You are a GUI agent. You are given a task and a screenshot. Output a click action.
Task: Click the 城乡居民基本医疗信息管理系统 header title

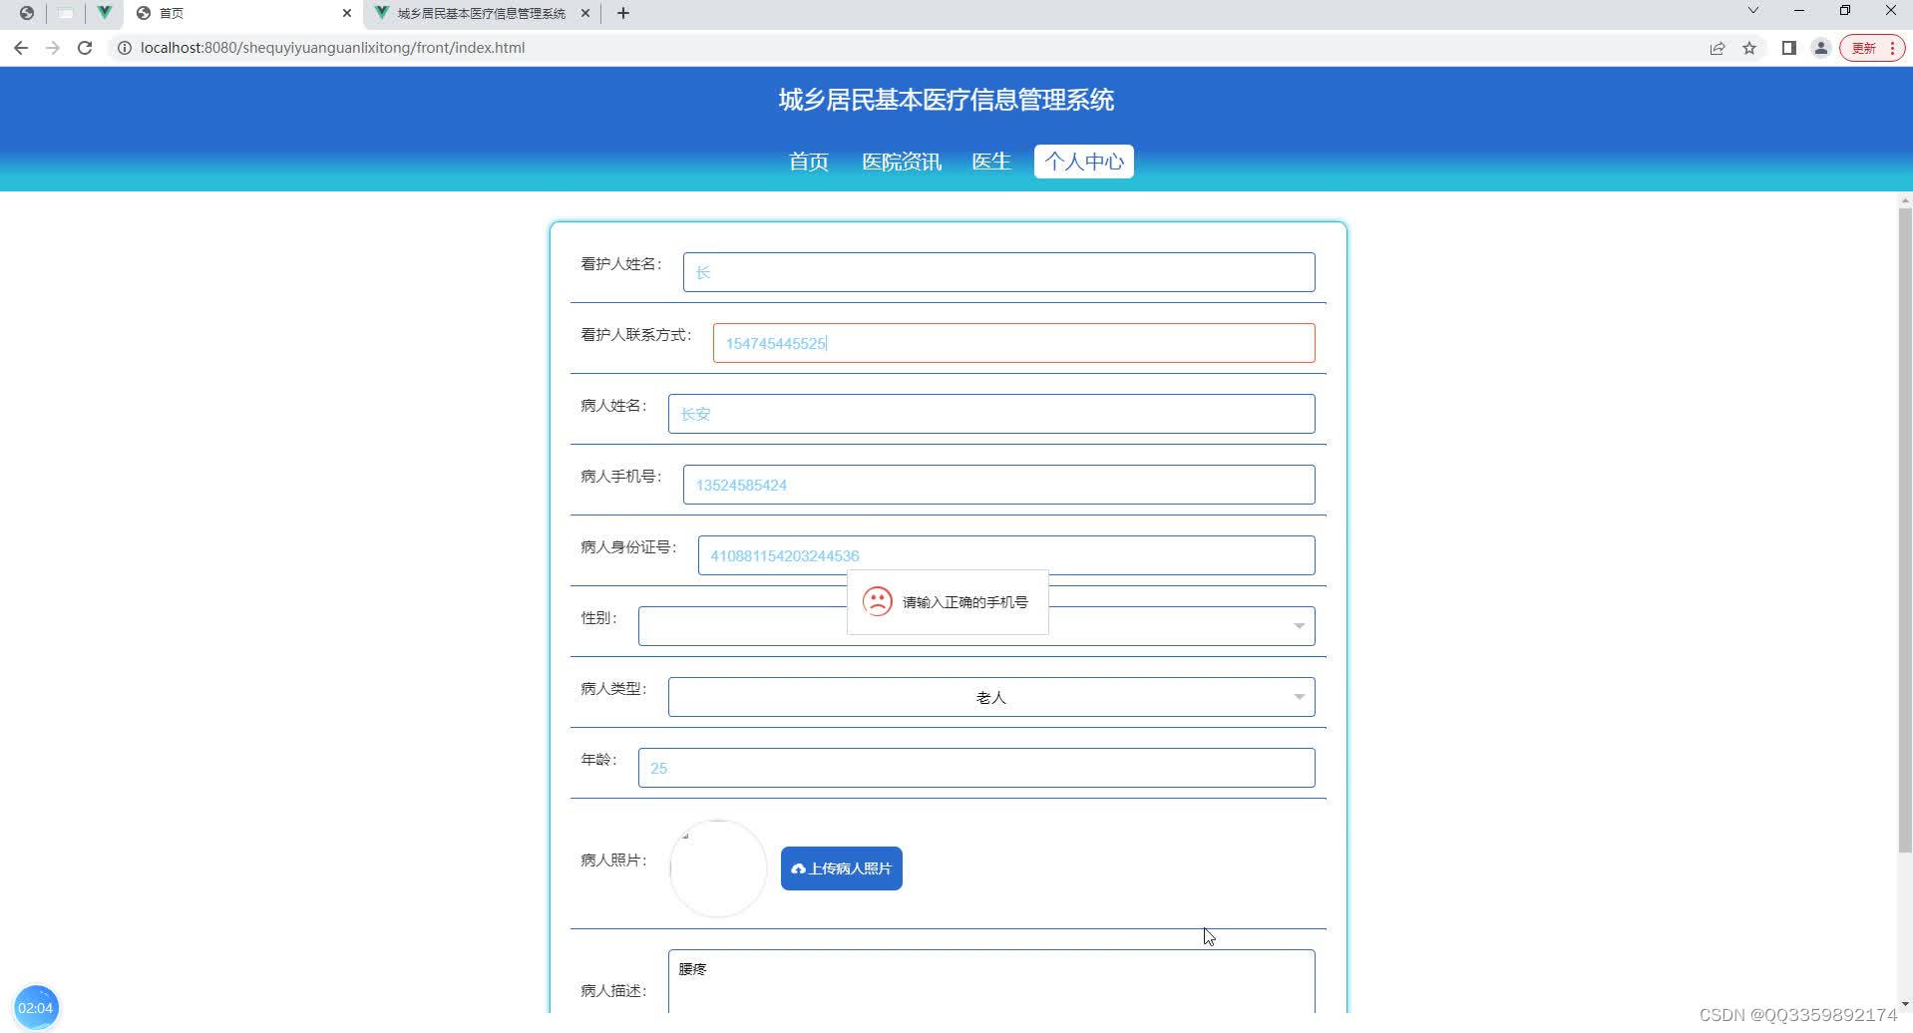click(x=947, y=100)
